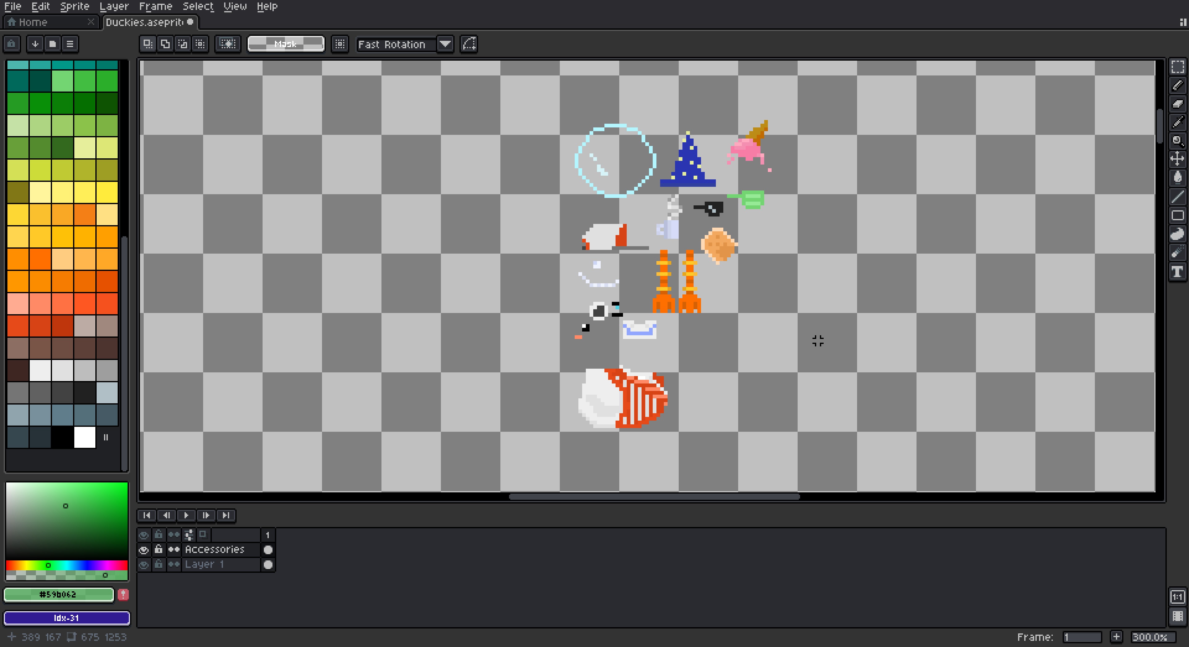Open the palette options menu button
Image resolution: width=1189 pixels, height=647 pixels.
click(x=70, y=44)
